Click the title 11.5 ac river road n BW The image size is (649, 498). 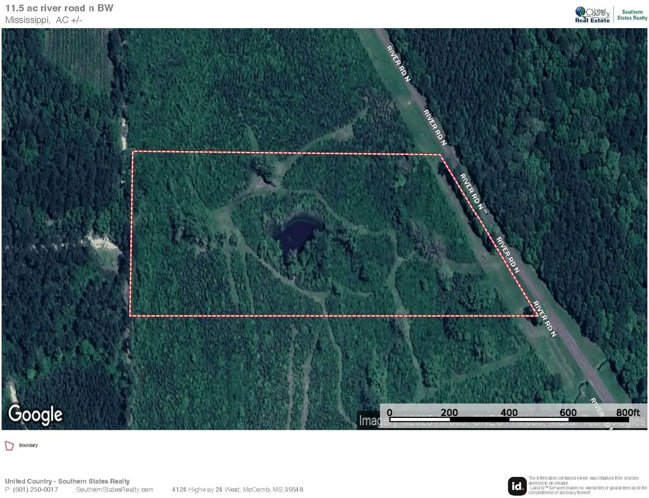59,8
